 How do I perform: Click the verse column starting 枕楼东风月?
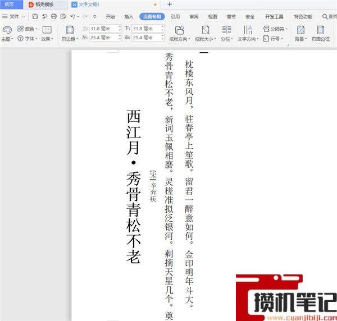189,184
